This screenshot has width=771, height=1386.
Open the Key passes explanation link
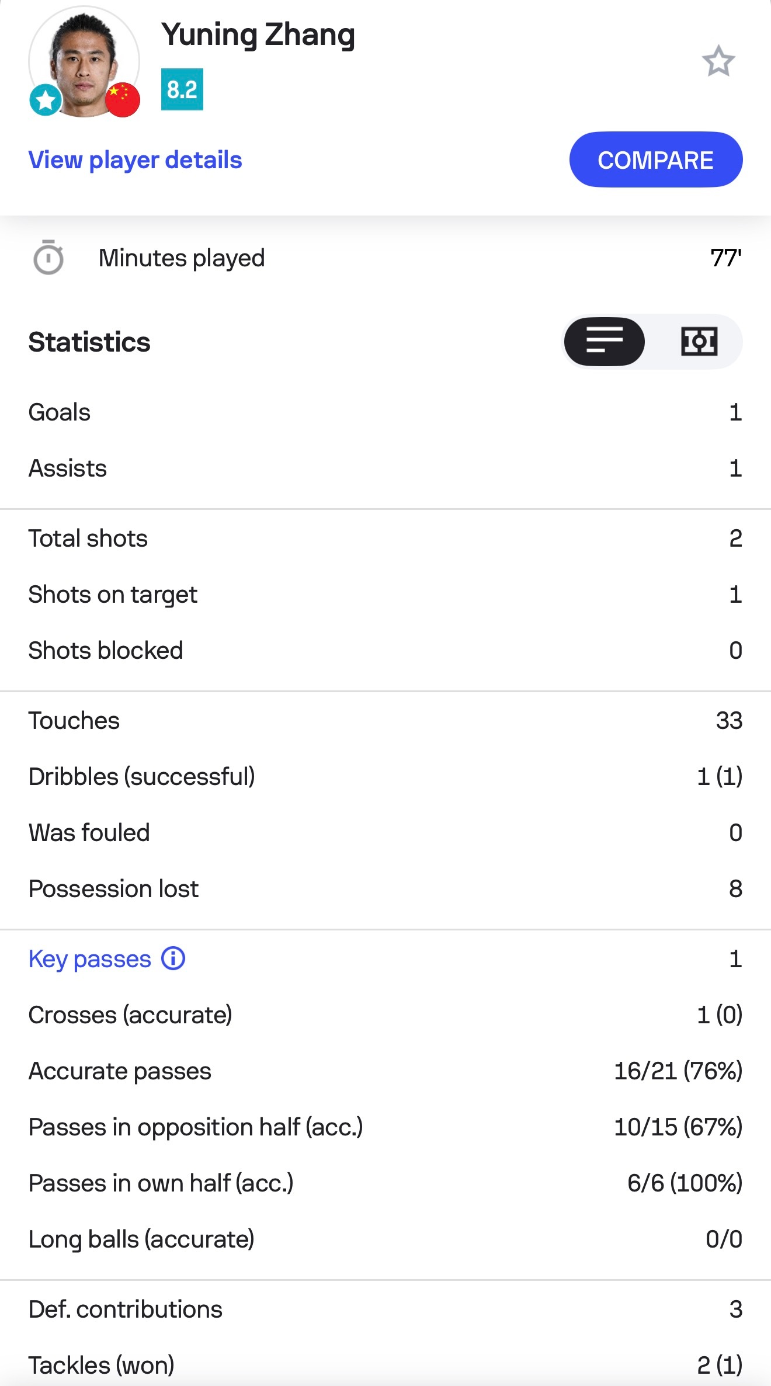tap(89, 959)
